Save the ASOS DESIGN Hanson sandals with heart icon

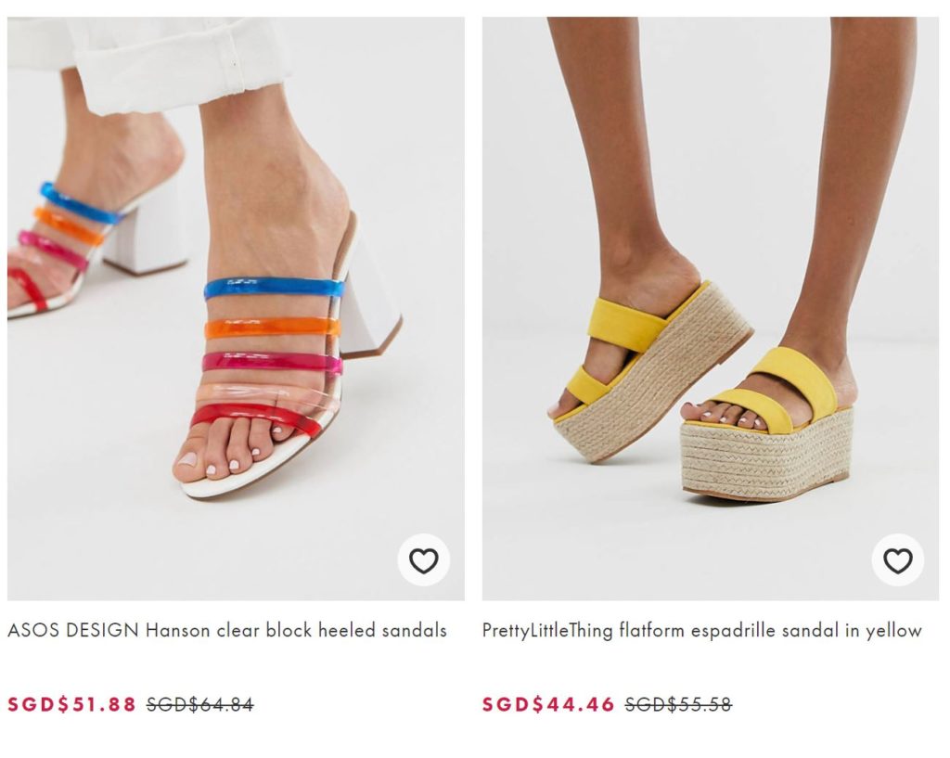[x=423, y=559]
